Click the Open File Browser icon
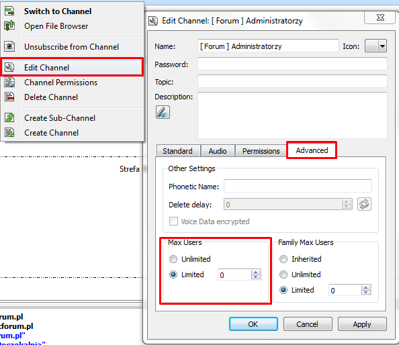 coord(9,26)
